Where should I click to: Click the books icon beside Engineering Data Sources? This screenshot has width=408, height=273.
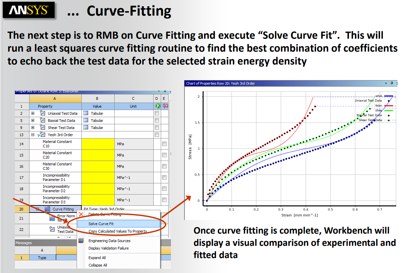[81, 241]
